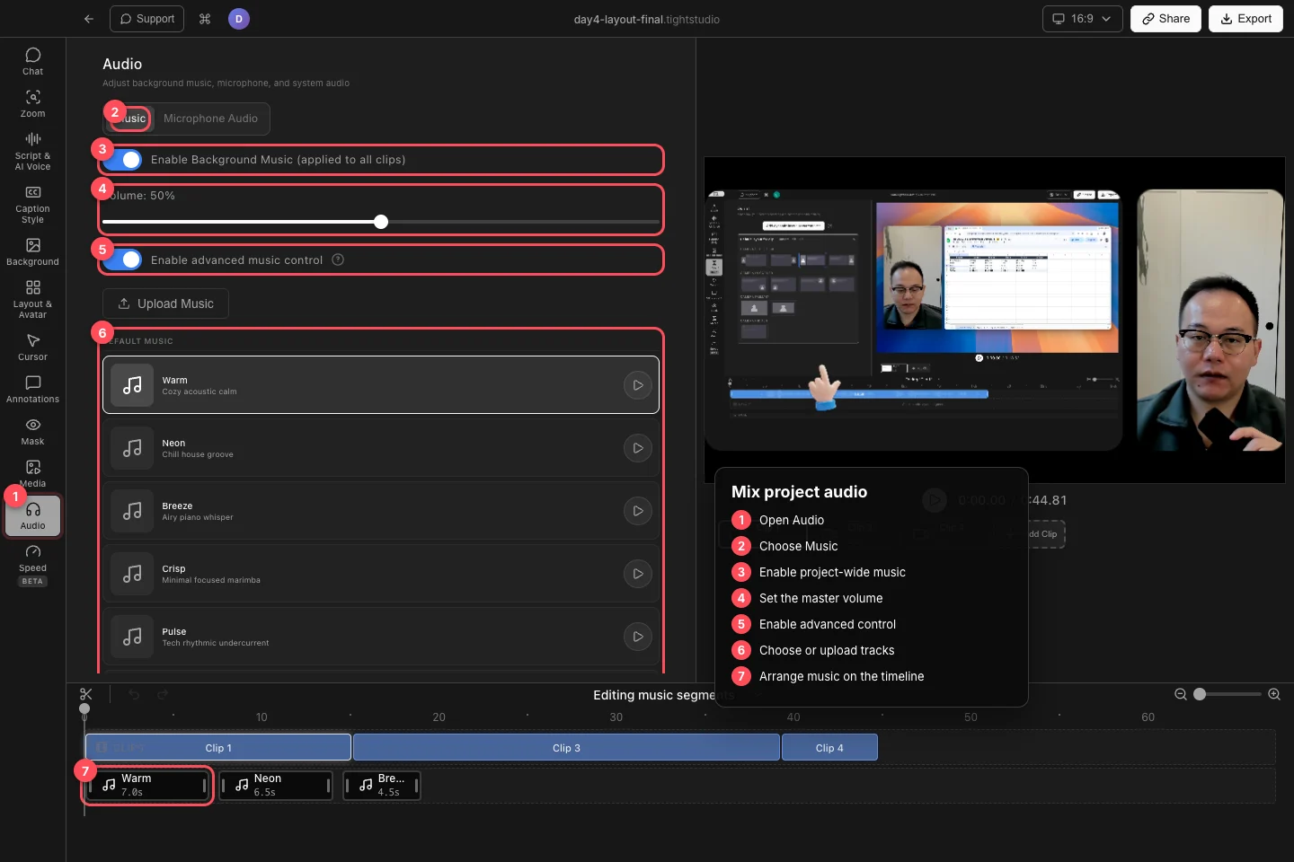This screenshot has height=862, width=1294.
Task: Switch to the Music tab
Action: pyautogui.click(x=131, y=119)
